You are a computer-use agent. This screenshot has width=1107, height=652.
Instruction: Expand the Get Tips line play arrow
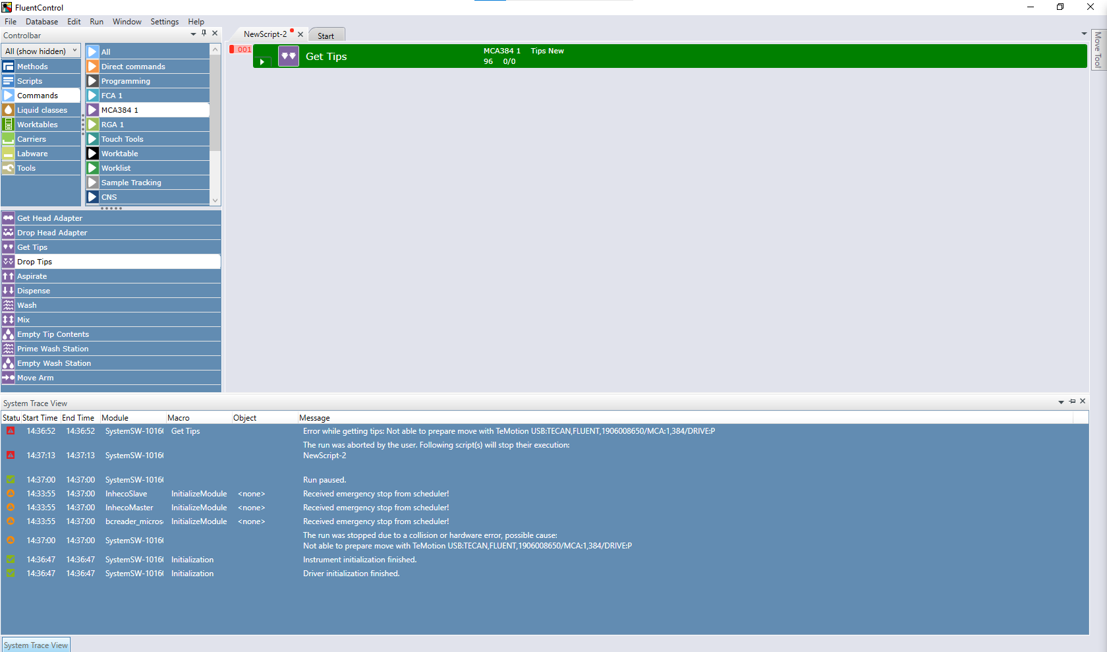coord(262,62)
